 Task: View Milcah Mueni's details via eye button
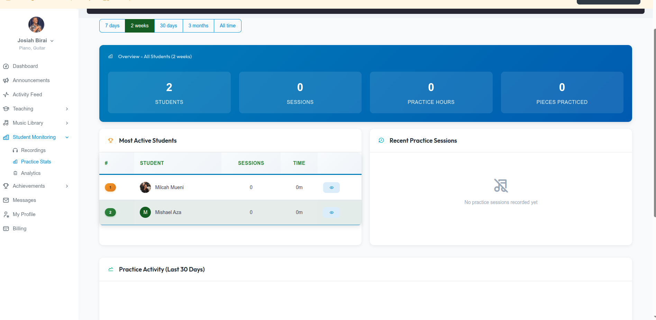click(331, 187)
